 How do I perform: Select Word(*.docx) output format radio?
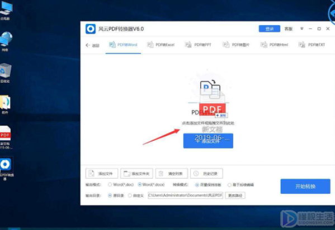(140, 185)
